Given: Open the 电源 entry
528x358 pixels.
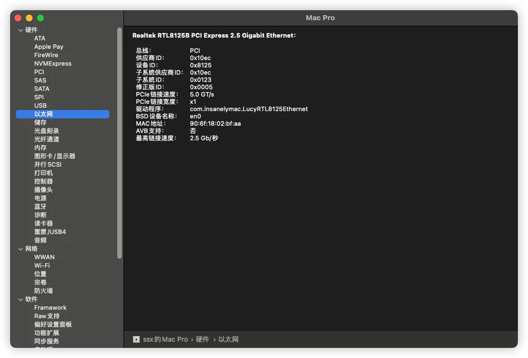Looking at the screenshot, I should click(x=40, y=199).
